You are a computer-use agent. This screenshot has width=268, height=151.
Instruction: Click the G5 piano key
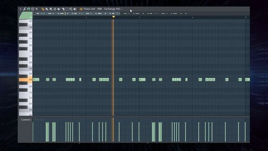coord(26,45)
